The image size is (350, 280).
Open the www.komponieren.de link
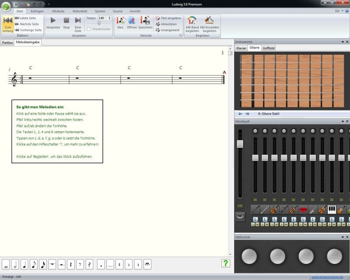[327, 277]
